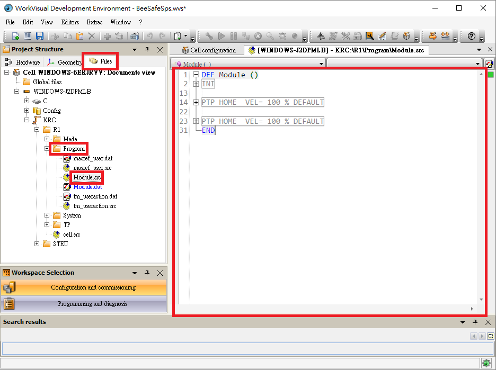Switch to the Cell configuration tab
The height and width of the screenshot is (370, 496).
point(209,50)
